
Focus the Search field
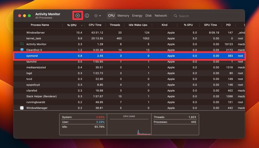(x=207, y=16)
